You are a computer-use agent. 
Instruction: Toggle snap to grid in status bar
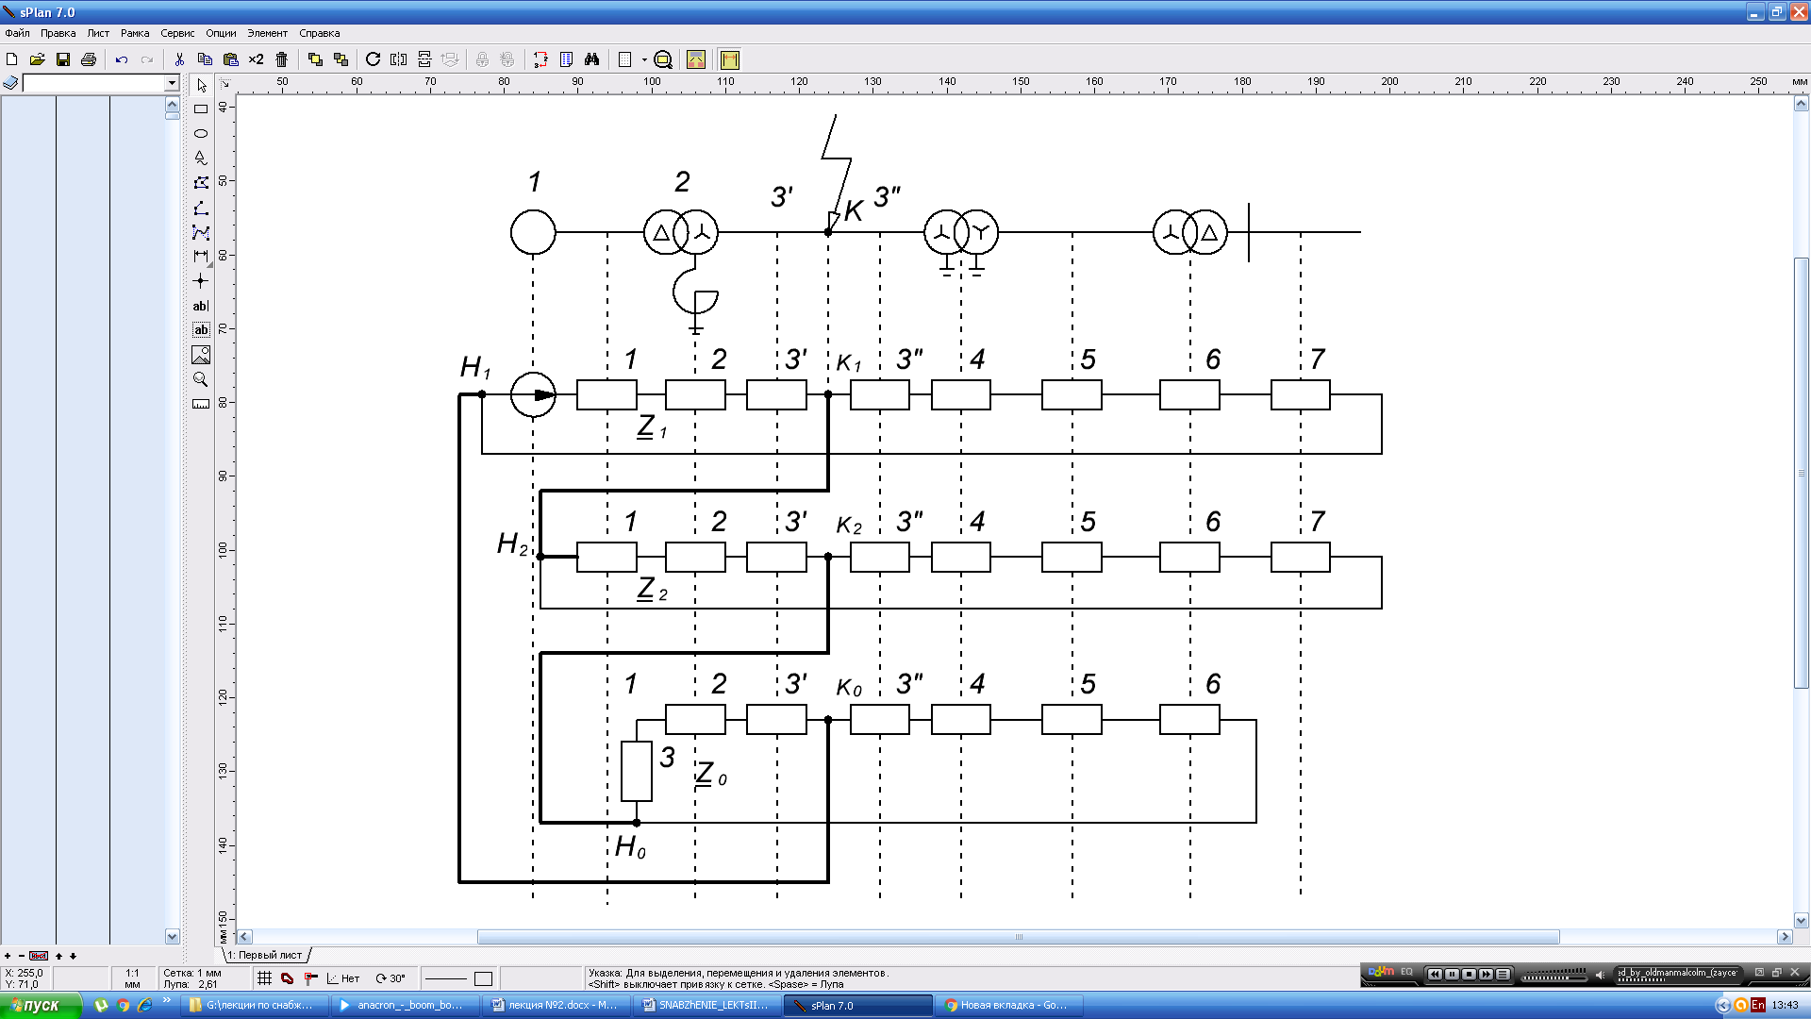265,978
